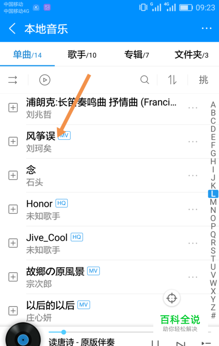Add 念 to playlist via plus icon
The image size is (219, 346).
[x=13, y=176]
